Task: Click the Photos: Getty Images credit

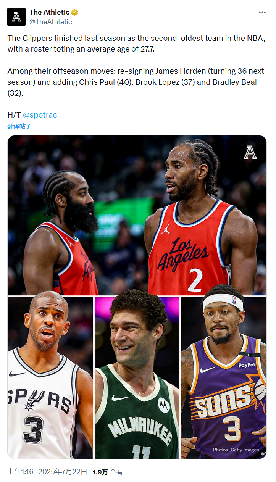Action: coord(236,450)
